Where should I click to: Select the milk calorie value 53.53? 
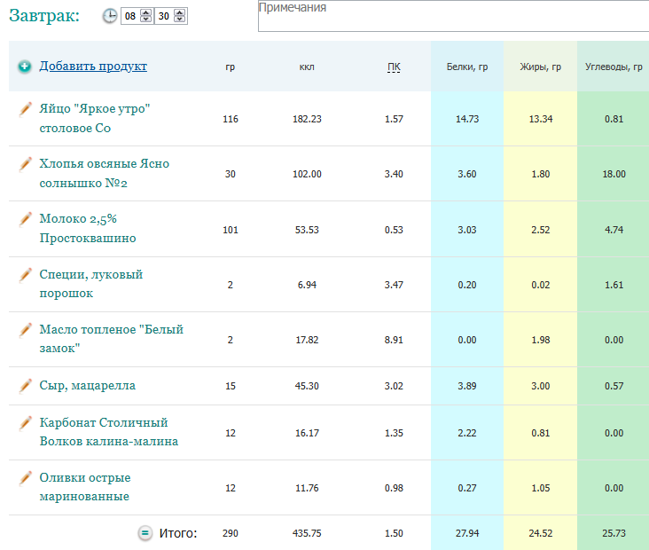coord(307,231)
